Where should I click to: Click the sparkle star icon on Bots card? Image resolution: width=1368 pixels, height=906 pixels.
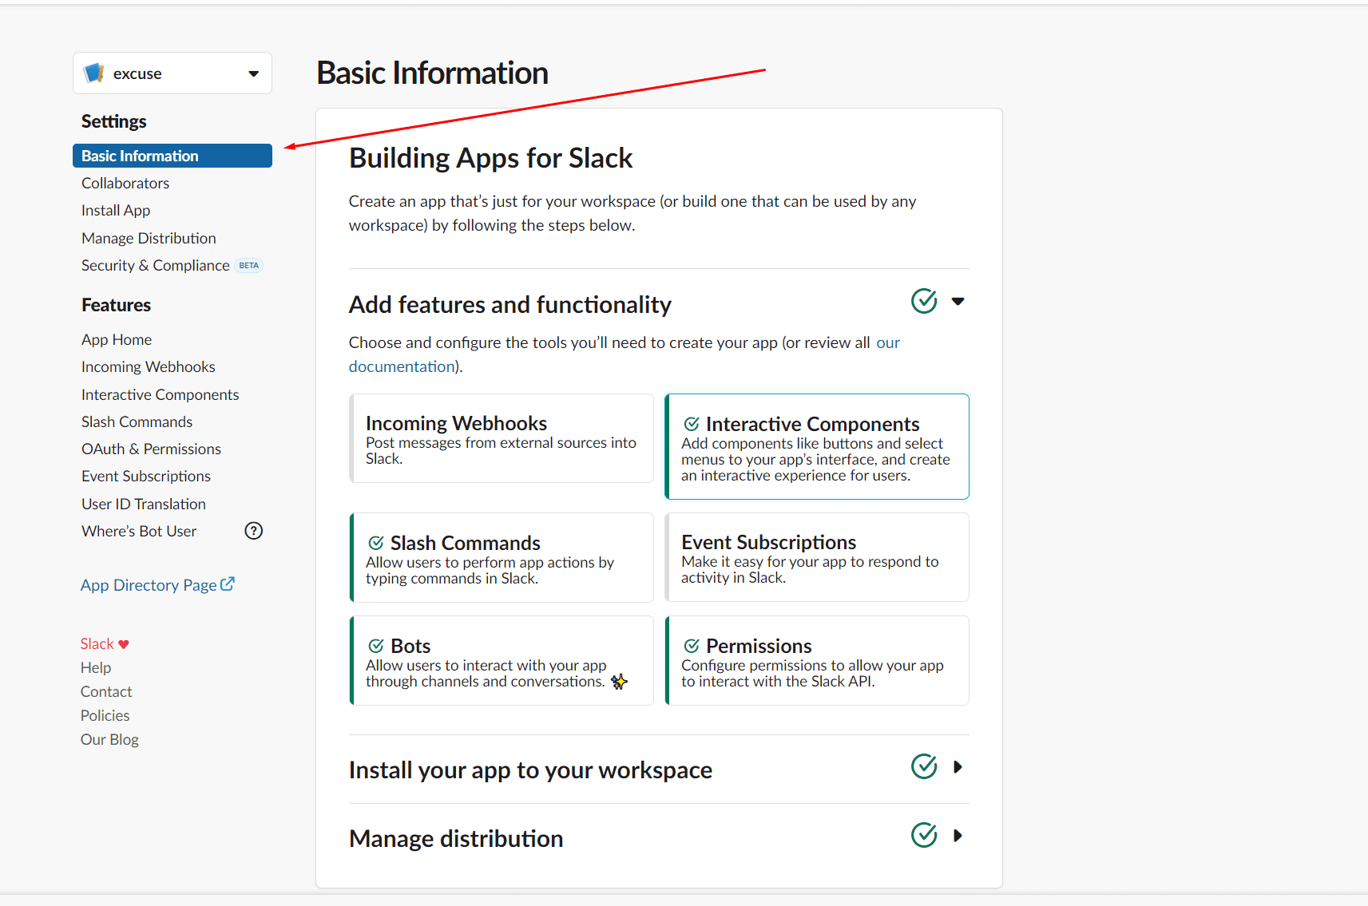point(619,682)
